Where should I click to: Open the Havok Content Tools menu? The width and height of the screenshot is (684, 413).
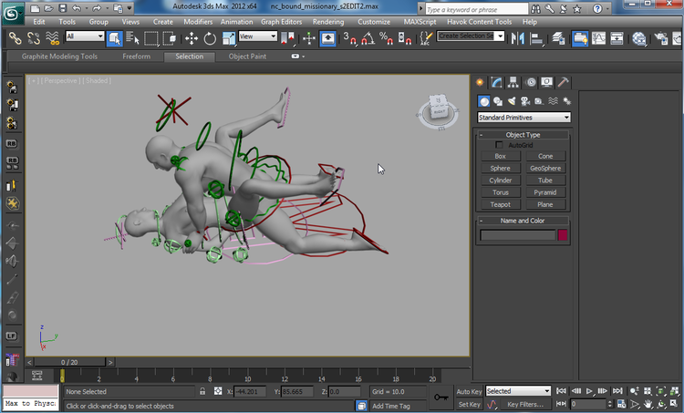[x=479, y=21]
